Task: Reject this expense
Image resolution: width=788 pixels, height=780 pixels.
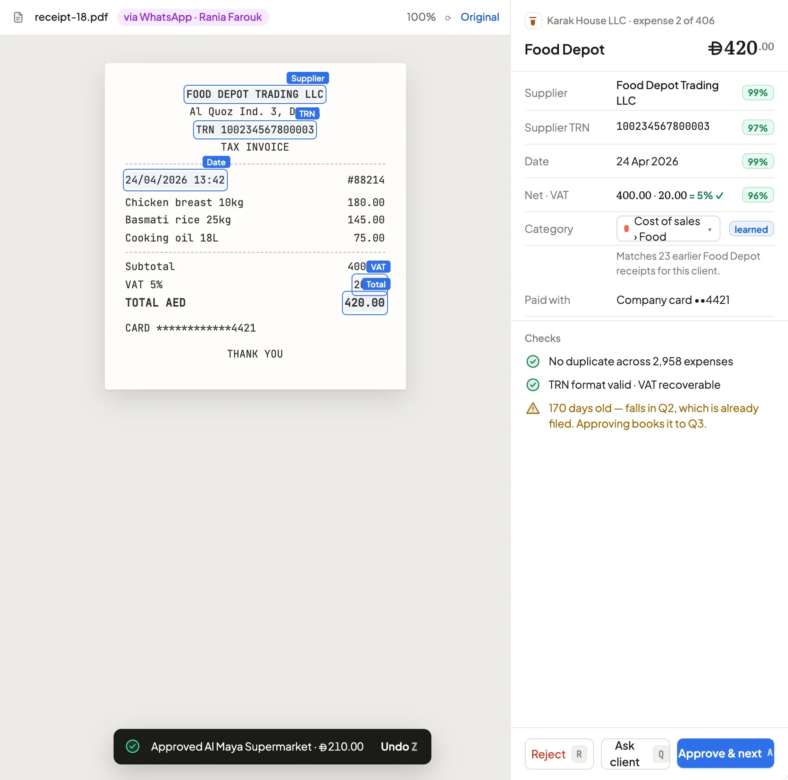Action: (x=559, y=754)
